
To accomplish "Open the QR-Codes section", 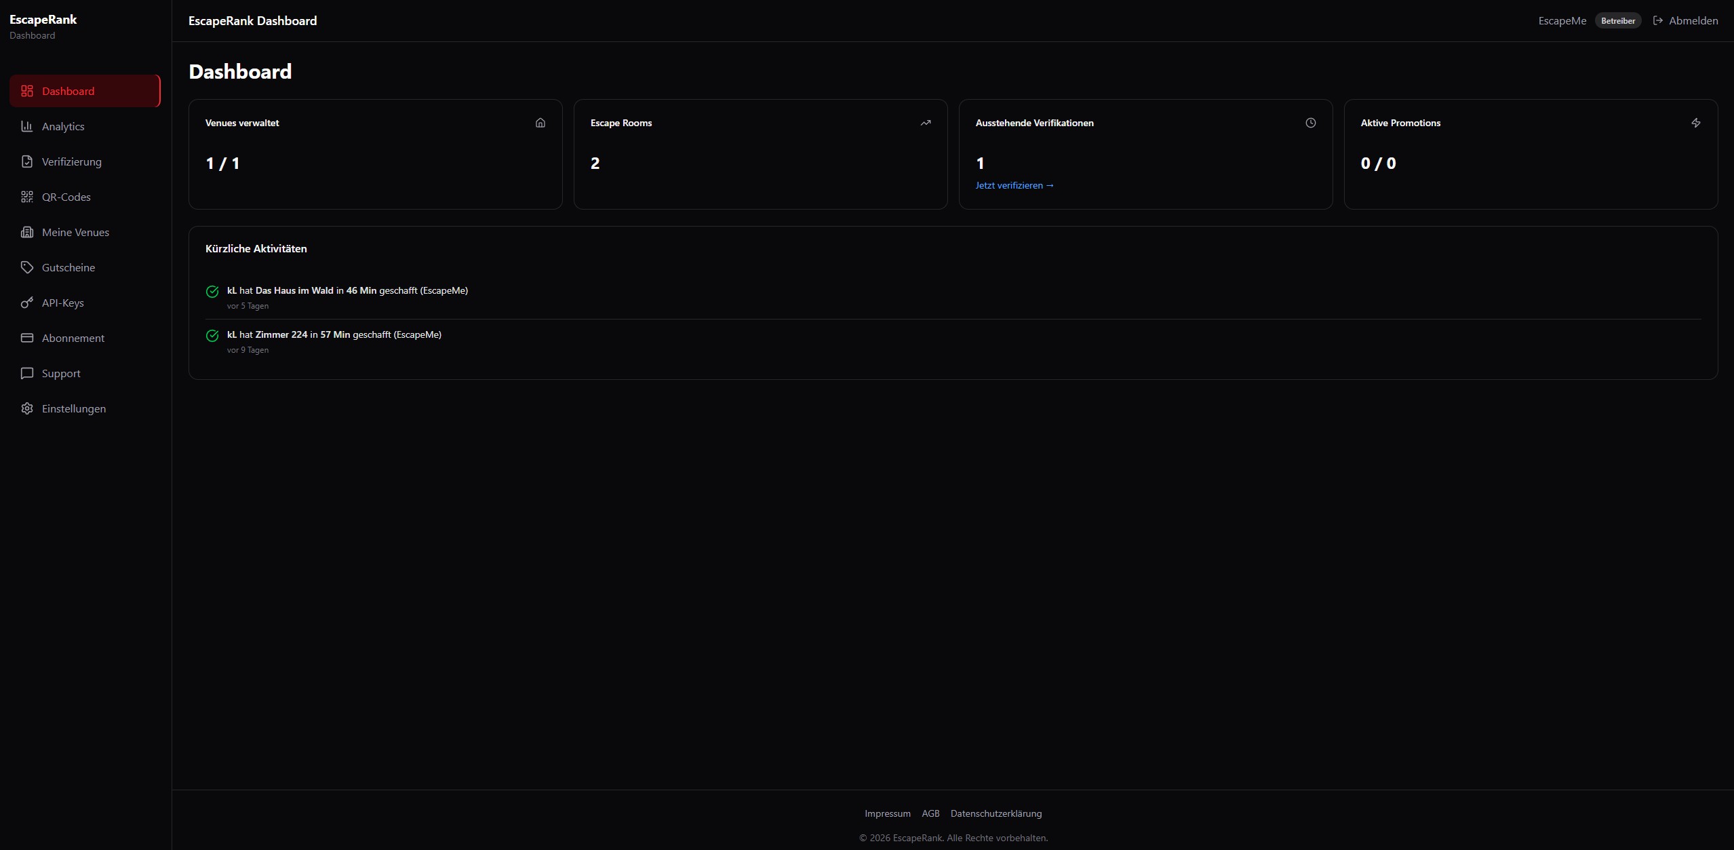I will point(66,197).
